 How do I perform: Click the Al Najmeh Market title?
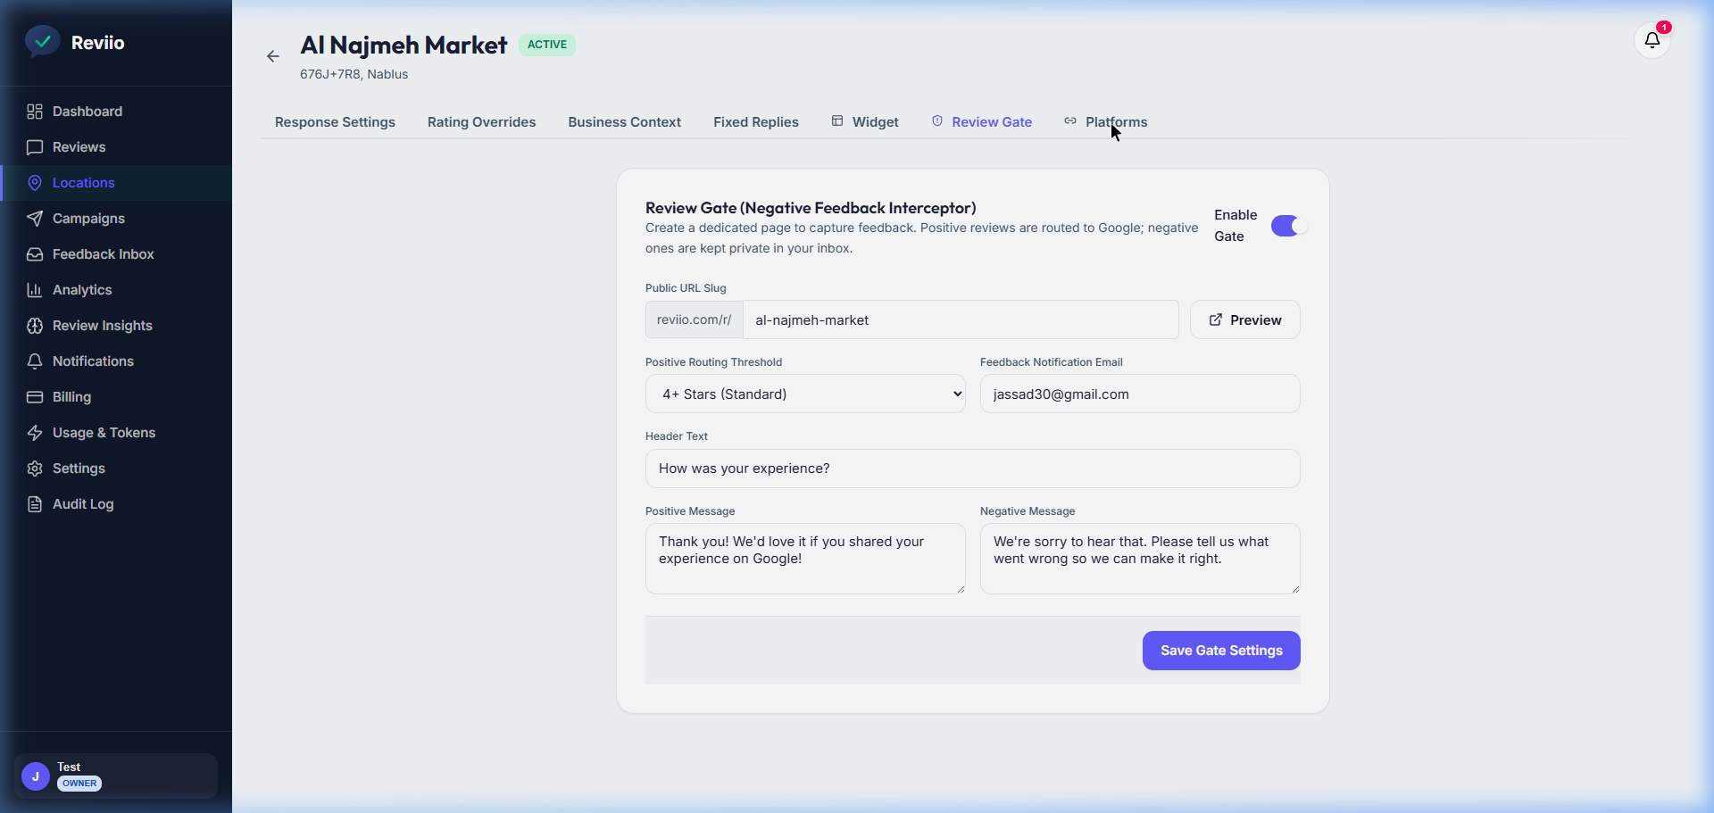pyautogui.click(x=404, y=45)
